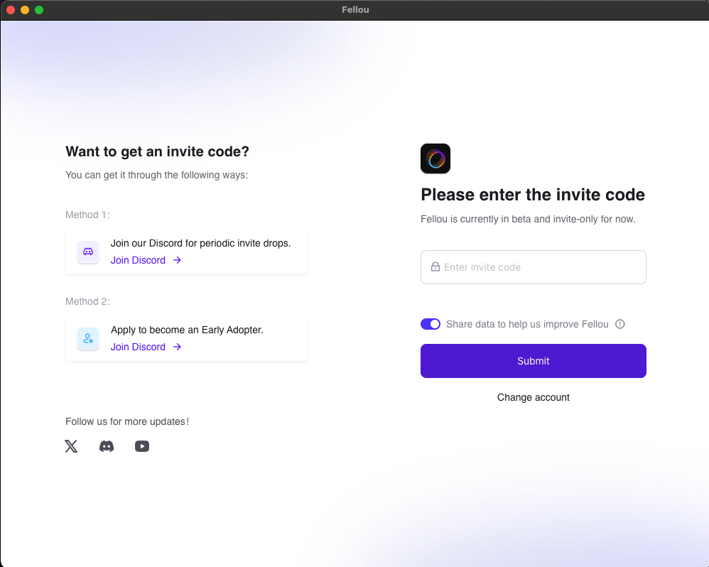Open the YouTube channel icon

coord(142,445)
